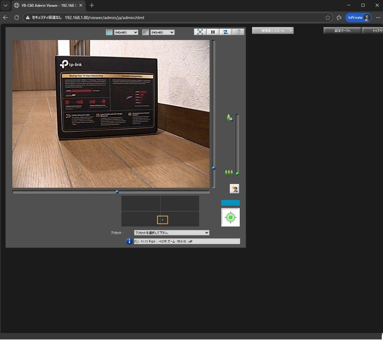Image resolution: width=383 pixels, height=340 pixels.
Task: Click the blue control status indicator bar
Action: [x=231, y=203]
